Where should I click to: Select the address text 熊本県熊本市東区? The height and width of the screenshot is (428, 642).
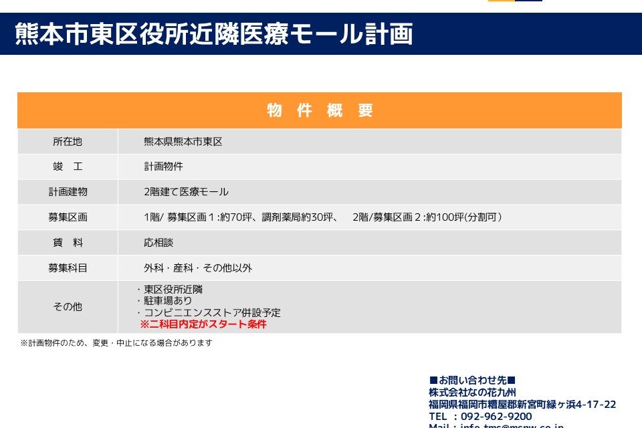click(x=183, y=142)
